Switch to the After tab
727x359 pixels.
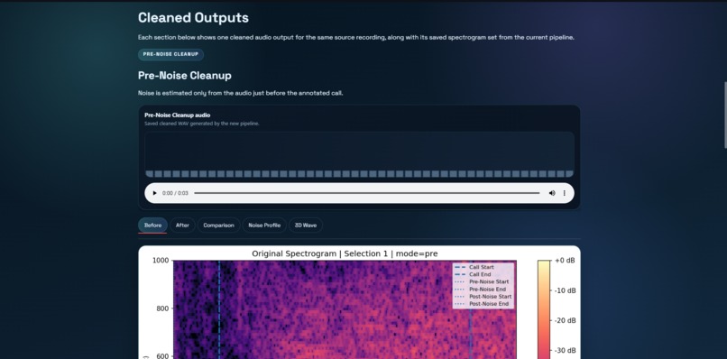click(x=182, y=226)
